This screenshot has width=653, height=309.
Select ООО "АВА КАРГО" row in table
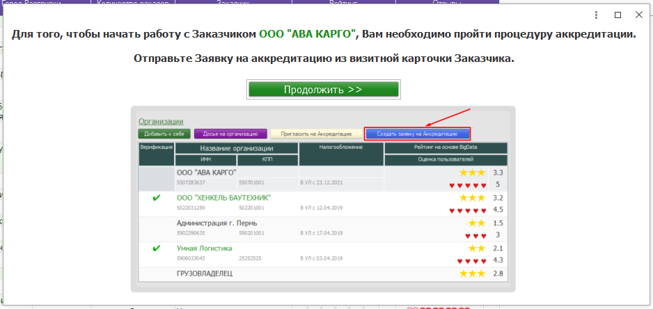pyautogui.click(x=323, y=179)
